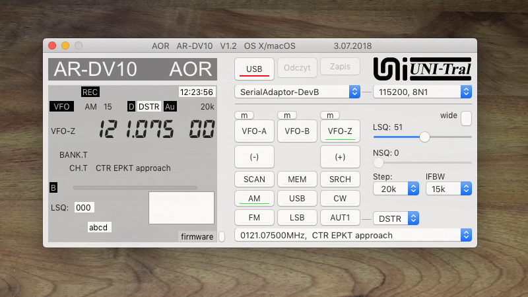Viewport: 528px width, 297px height.
Task: Select AM modulation mode
Action: 254,199
